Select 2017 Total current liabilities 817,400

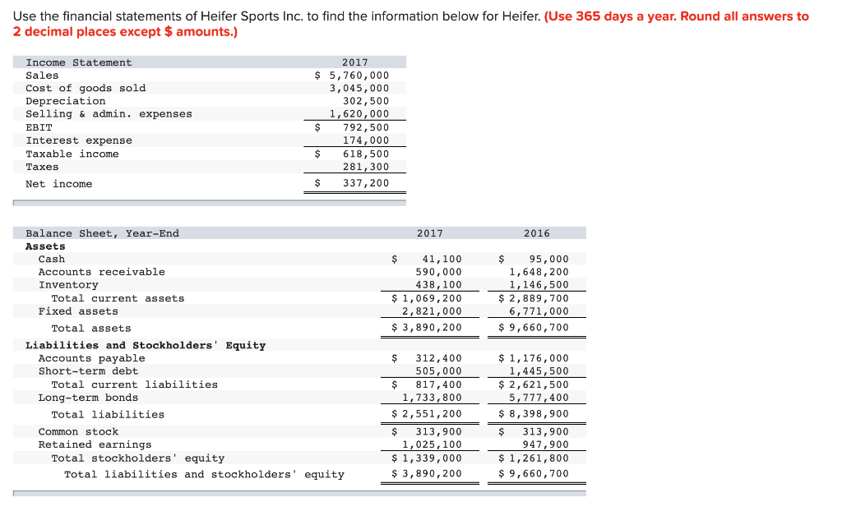click(x=439, y=384)
